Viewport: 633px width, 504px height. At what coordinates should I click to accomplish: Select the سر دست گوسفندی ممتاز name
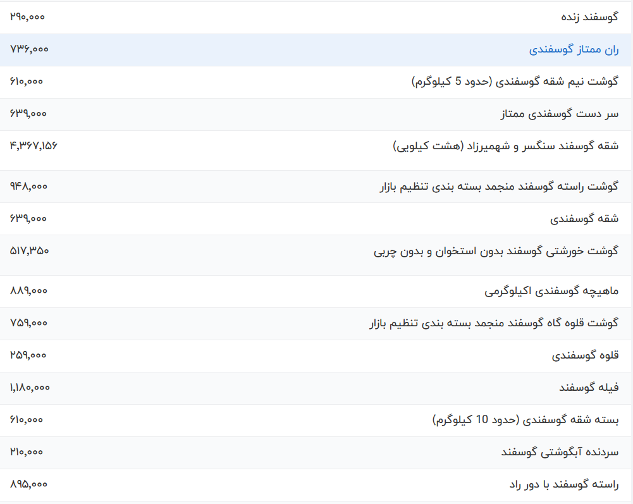(560, 114)
